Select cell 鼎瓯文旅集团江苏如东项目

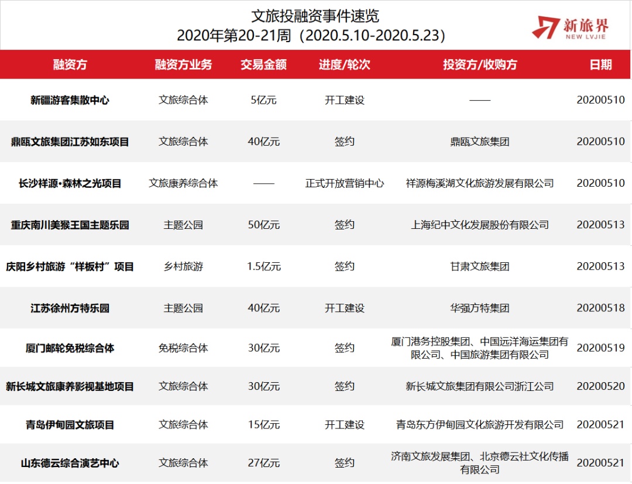70,142
